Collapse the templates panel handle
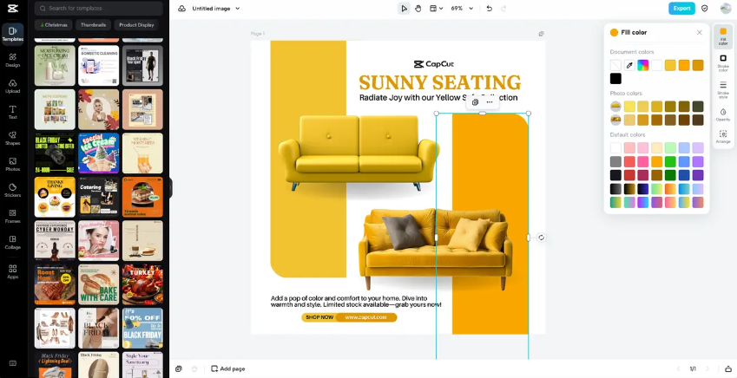The height and width of the screenshot is (378, 737). (171, 188)
